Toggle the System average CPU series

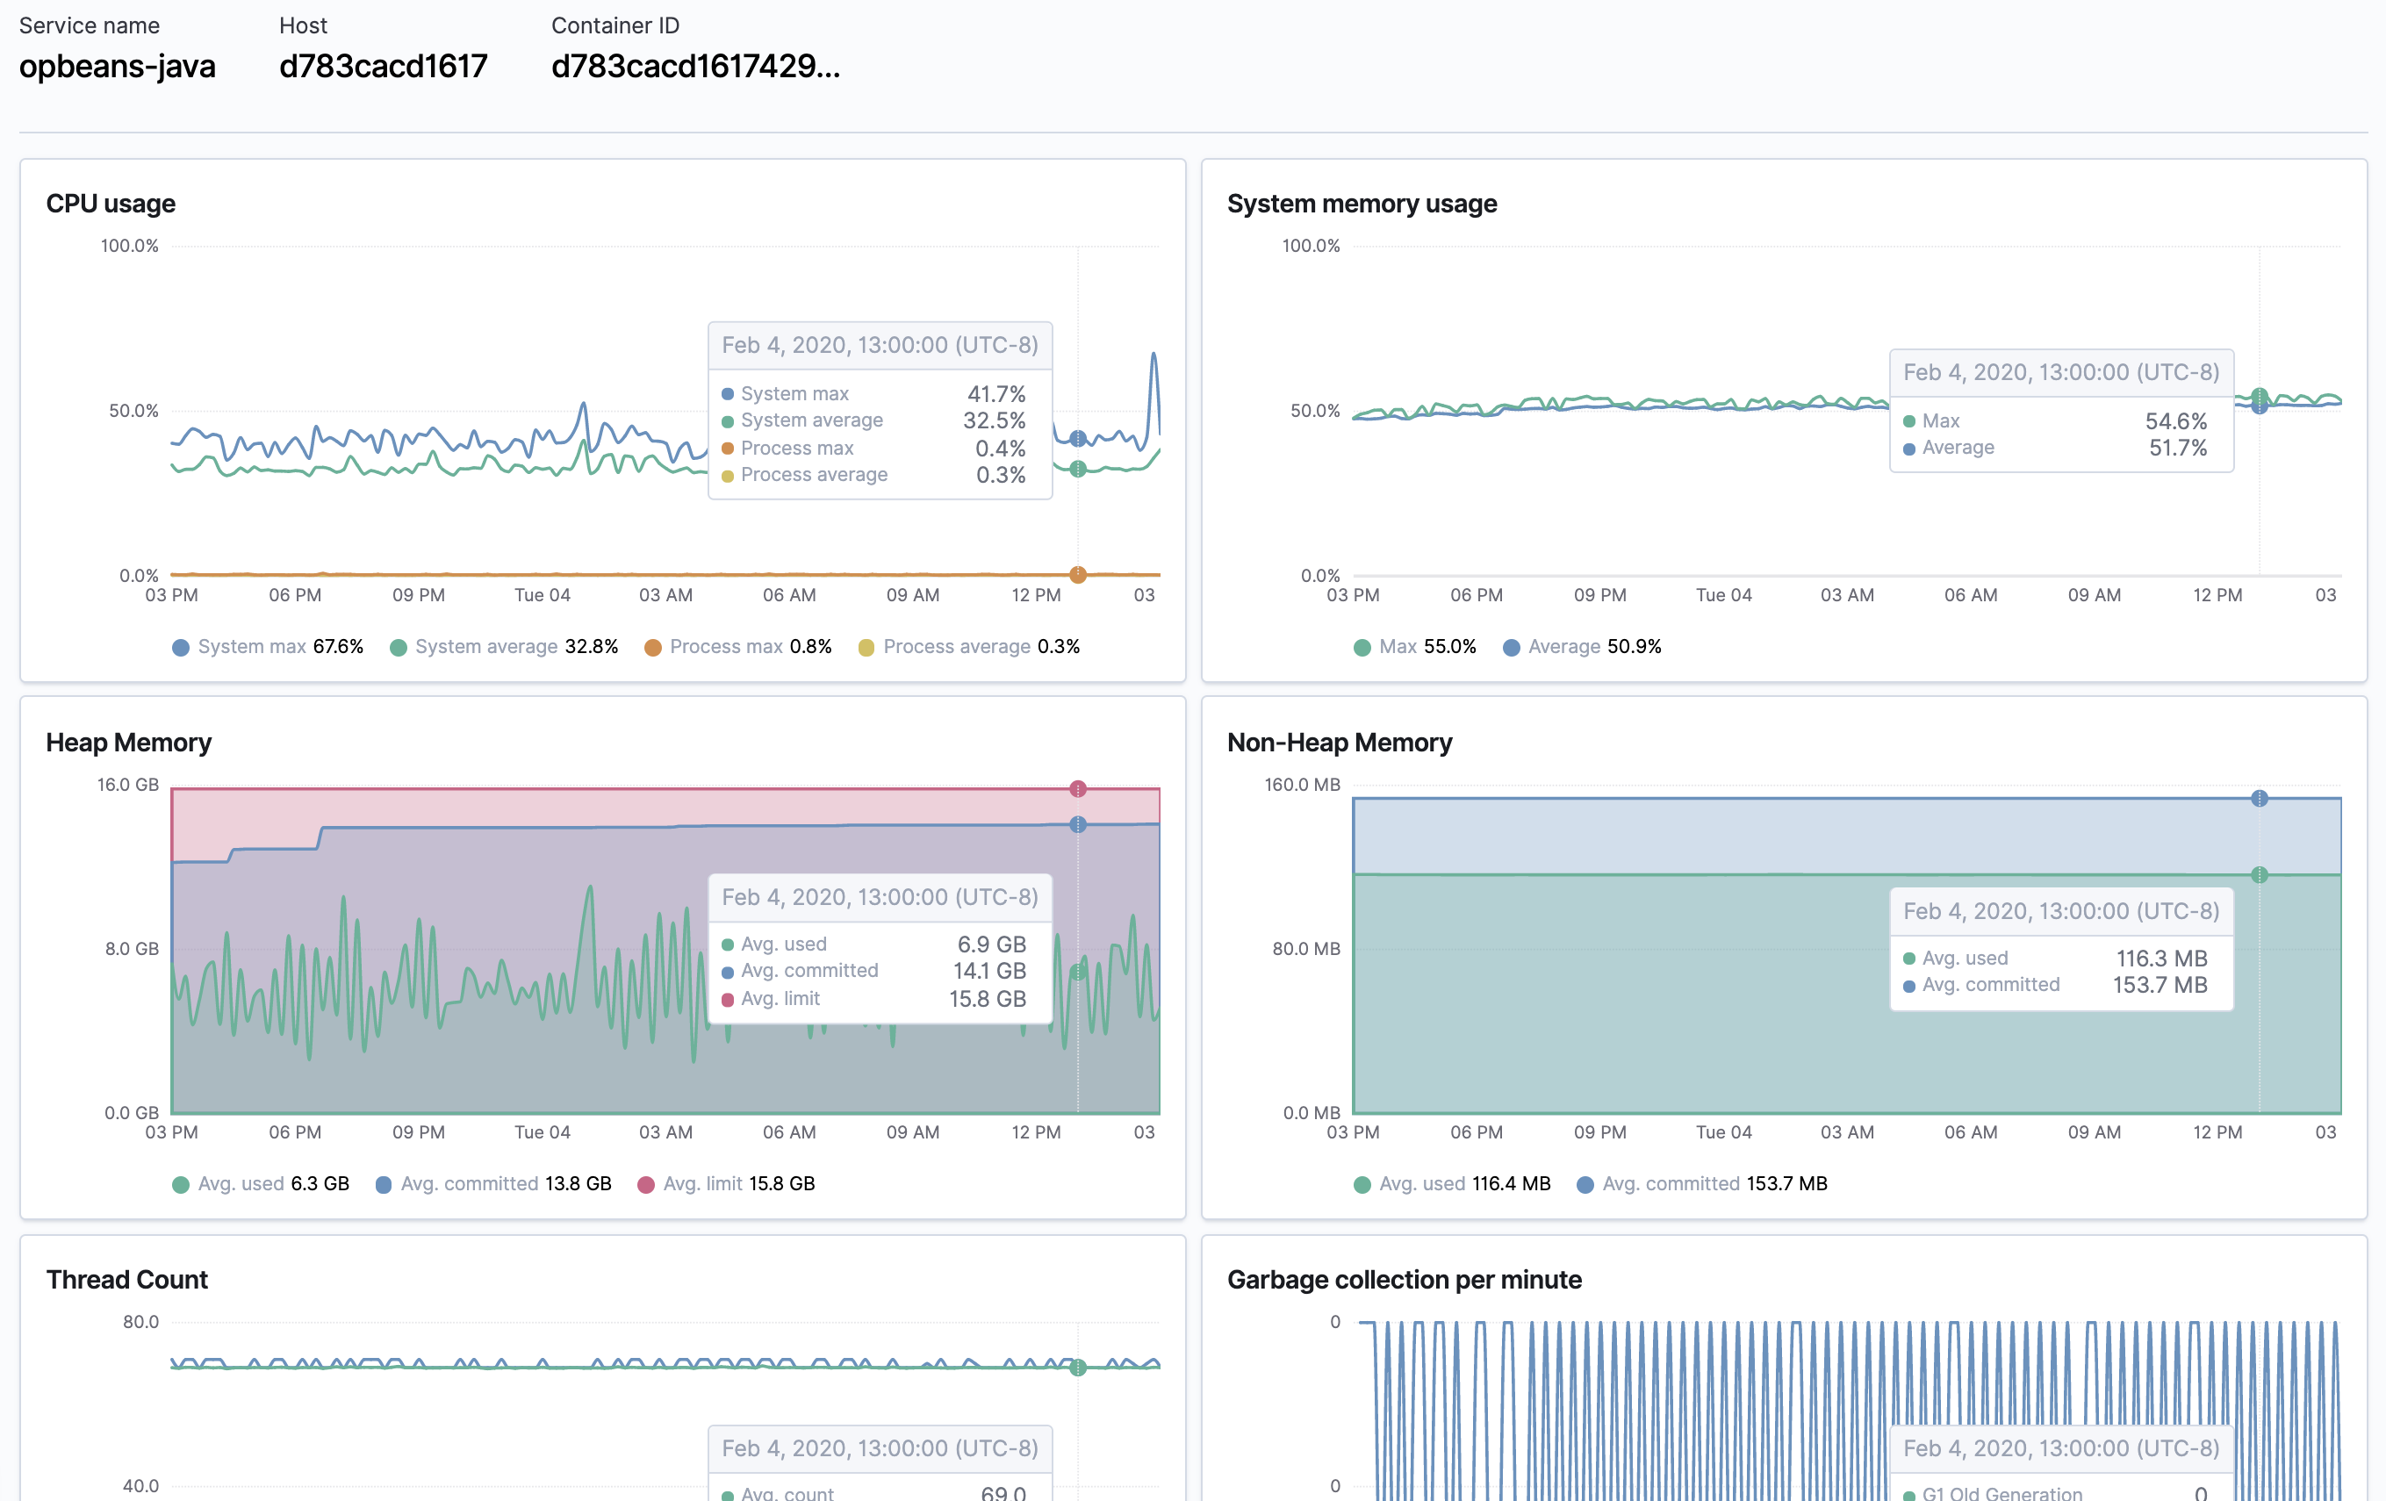(x=399, y=646)
